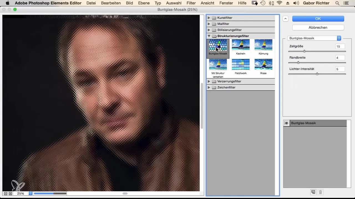Choose the Kacheln filter thumbnail

coord(240,47)
